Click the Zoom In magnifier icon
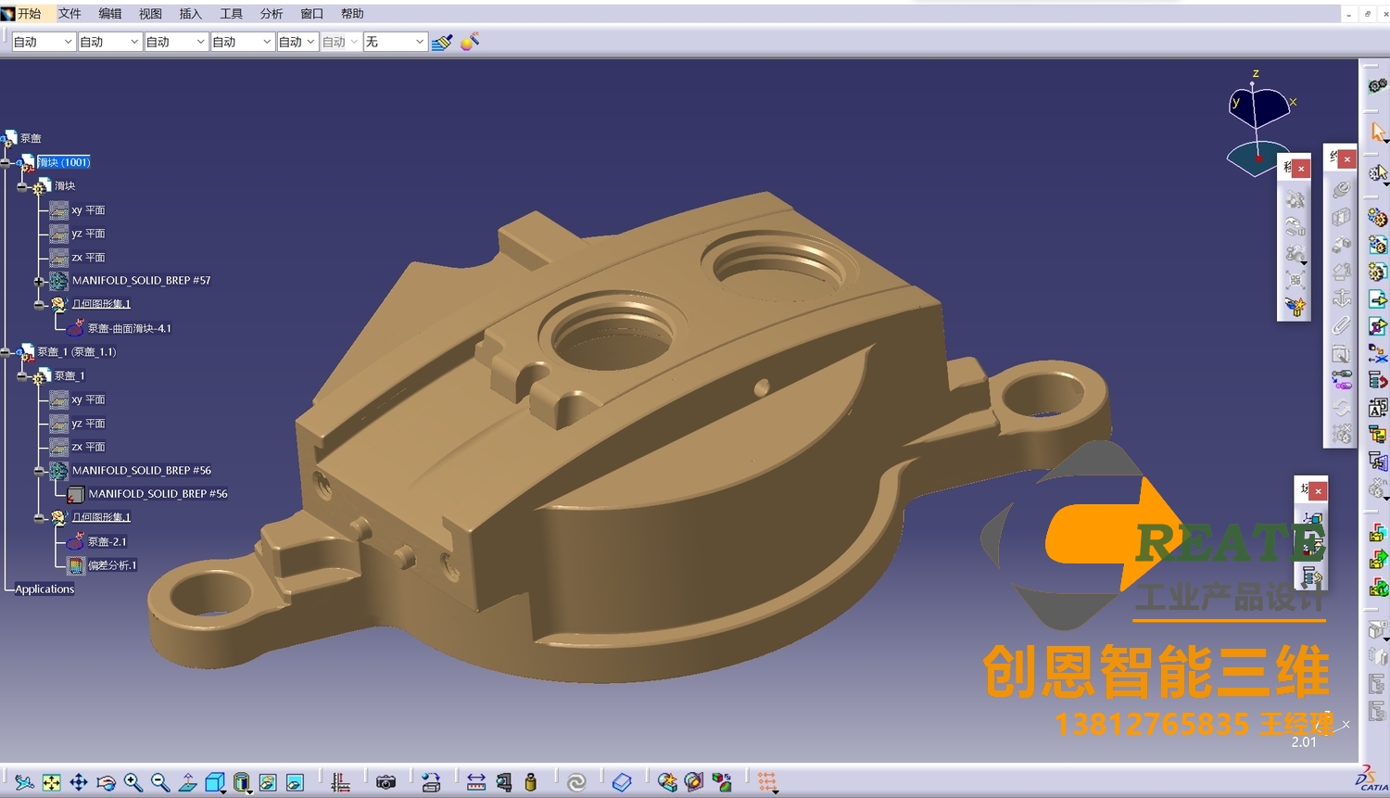This screenshot has width=1390, height=798. tap(133, 782)
